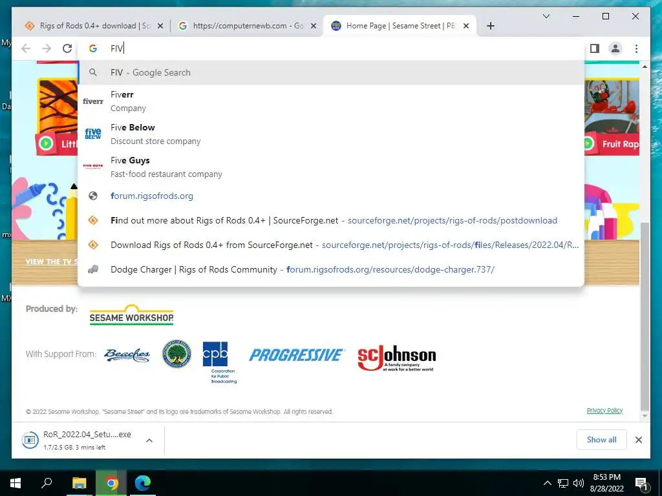Click the Sesame Workshop logo
Image resolution: width=662 pixels, height=496 pixels.
[131, 315]
